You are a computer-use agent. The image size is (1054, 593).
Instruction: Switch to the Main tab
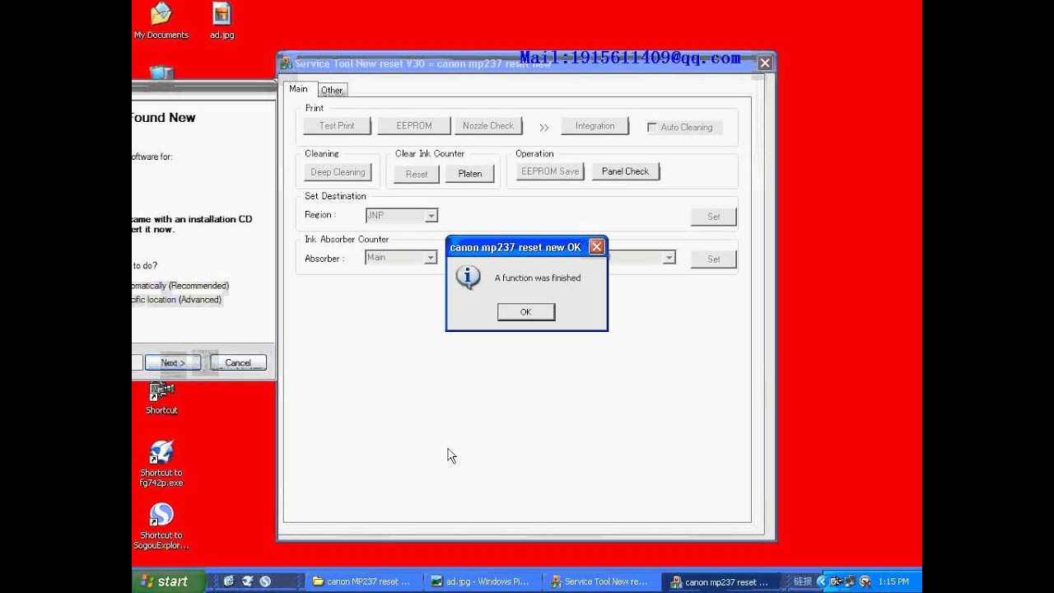pos(298,89)
